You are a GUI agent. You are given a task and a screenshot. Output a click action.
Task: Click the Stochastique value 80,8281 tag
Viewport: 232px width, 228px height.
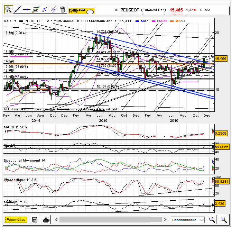tap(222, 181)
